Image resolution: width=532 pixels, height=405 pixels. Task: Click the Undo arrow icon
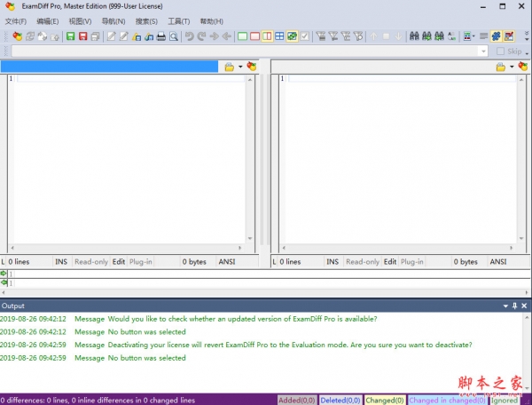tap(189, 36)
